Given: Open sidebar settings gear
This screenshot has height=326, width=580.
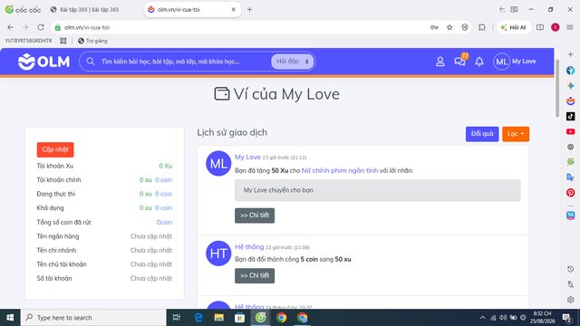Looking at the screenshot, I should tap(570, 300).
